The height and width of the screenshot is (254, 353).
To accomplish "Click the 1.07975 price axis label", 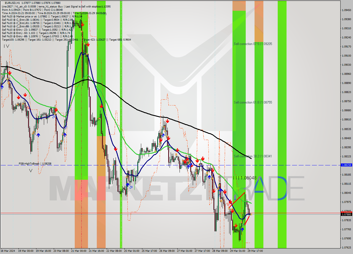I will (346, 202).
